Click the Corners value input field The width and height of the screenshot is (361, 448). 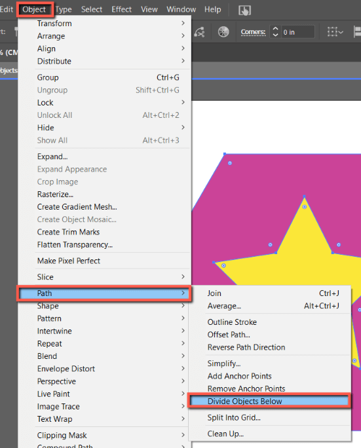[298, 32]
